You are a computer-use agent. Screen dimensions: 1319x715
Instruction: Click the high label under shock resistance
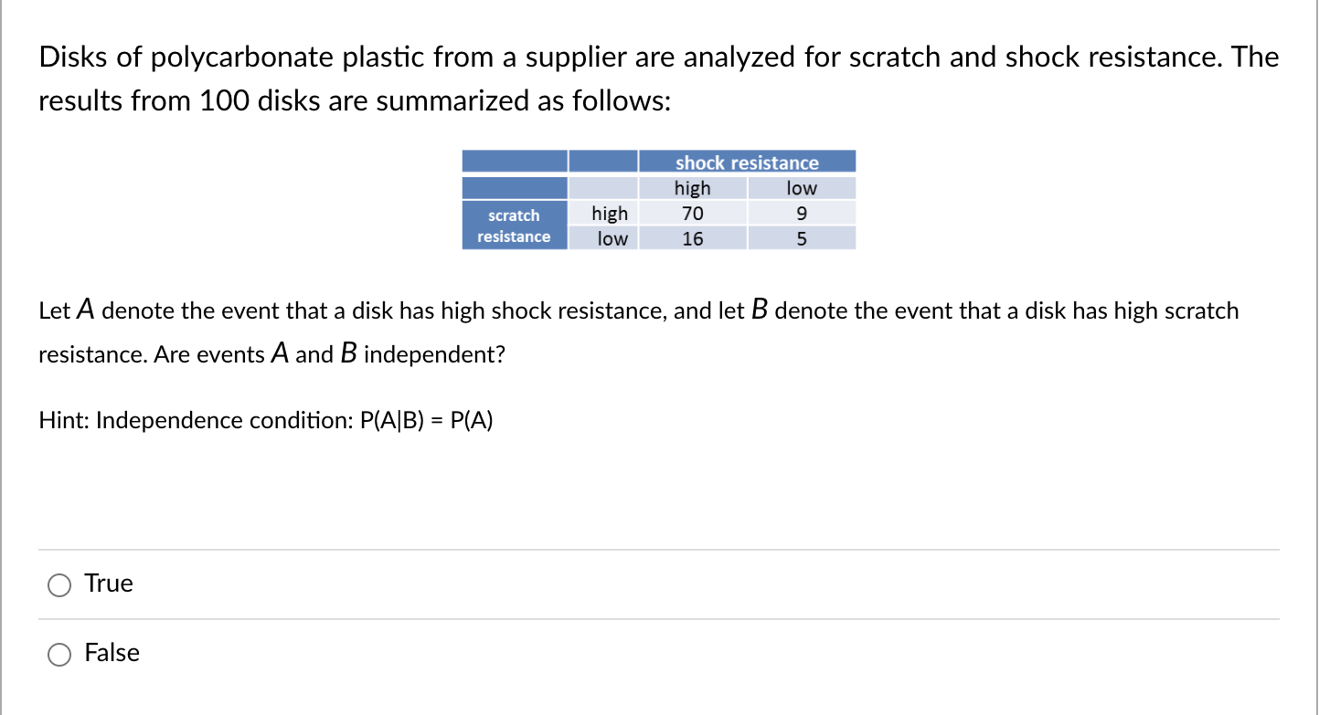(693, 188)
